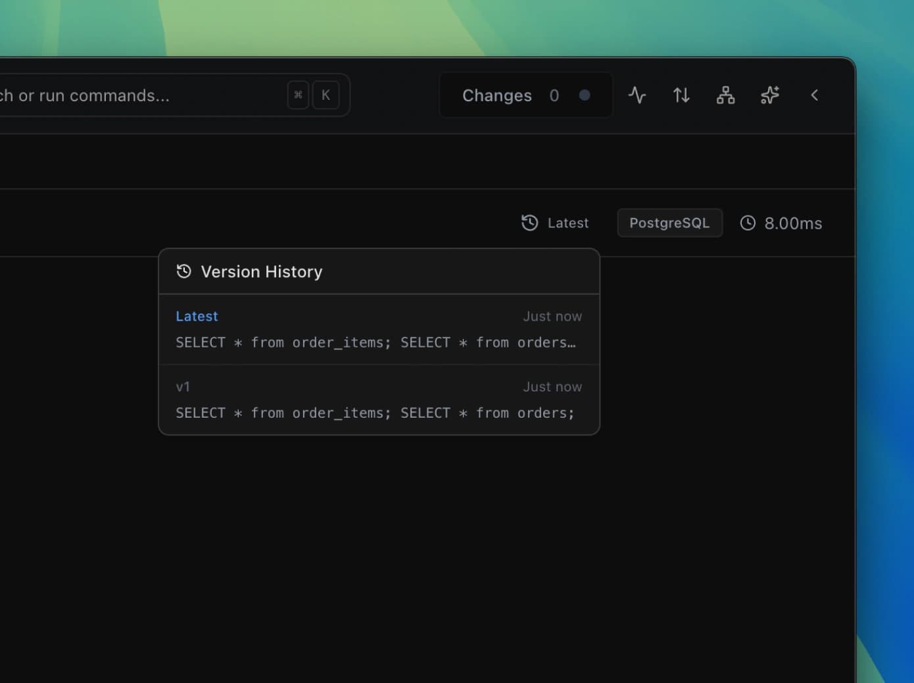Click the Version History header title
This screenshot has height=683, width=914.
[x=262, y=272]
